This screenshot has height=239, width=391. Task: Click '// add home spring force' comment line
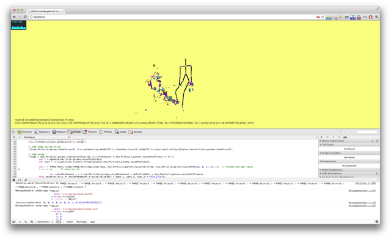tap(44, 147)
